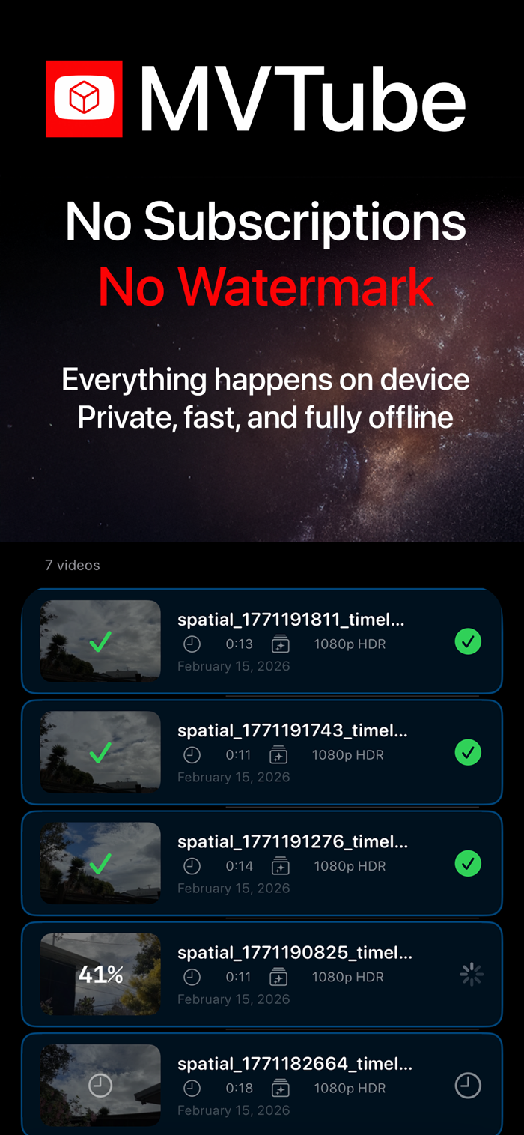524x1135 pixels.
Task: Click the MVTube red cube logo
Action: (84, 99)
